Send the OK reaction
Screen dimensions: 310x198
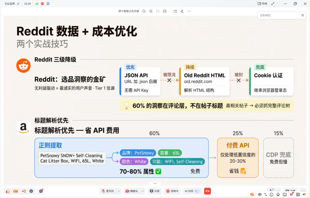[x=16, y=191]
